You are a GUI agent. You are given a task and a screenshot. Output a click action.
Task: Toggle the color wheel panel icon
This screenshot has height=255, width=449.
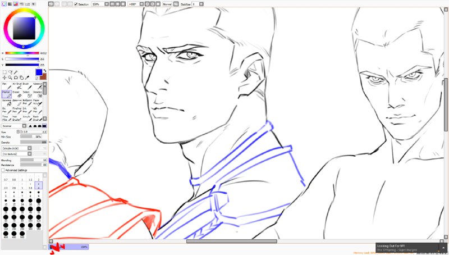4,4
